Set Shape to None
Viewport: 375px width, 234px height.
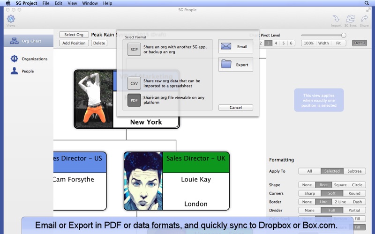pyautogui.click(x=307, y=185)
